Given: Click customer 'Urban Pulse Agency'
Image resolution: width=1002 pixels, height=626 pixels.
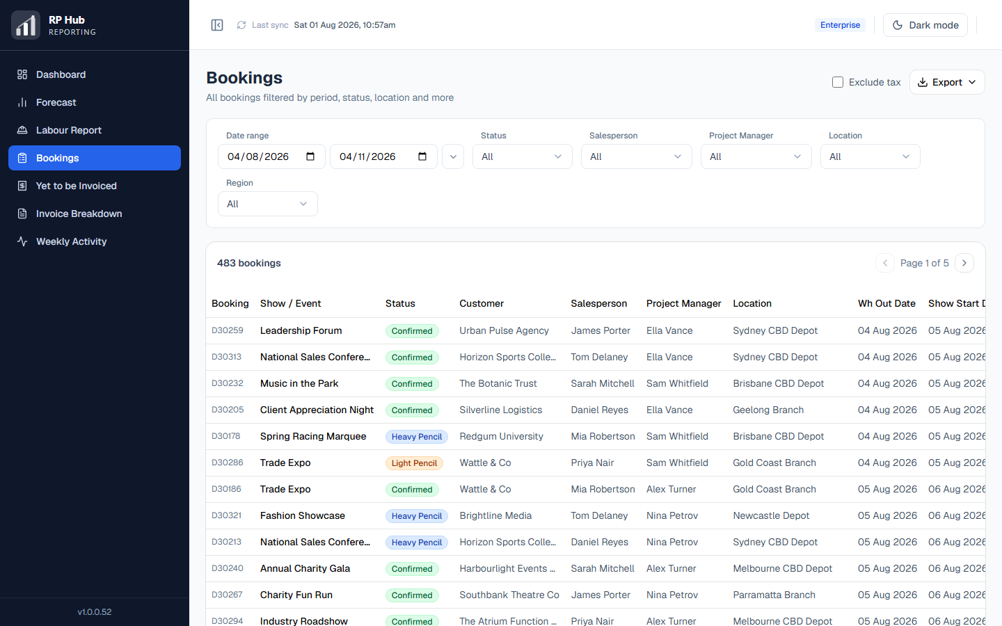Looking at the screenshot, I should [x=504, y=330].
